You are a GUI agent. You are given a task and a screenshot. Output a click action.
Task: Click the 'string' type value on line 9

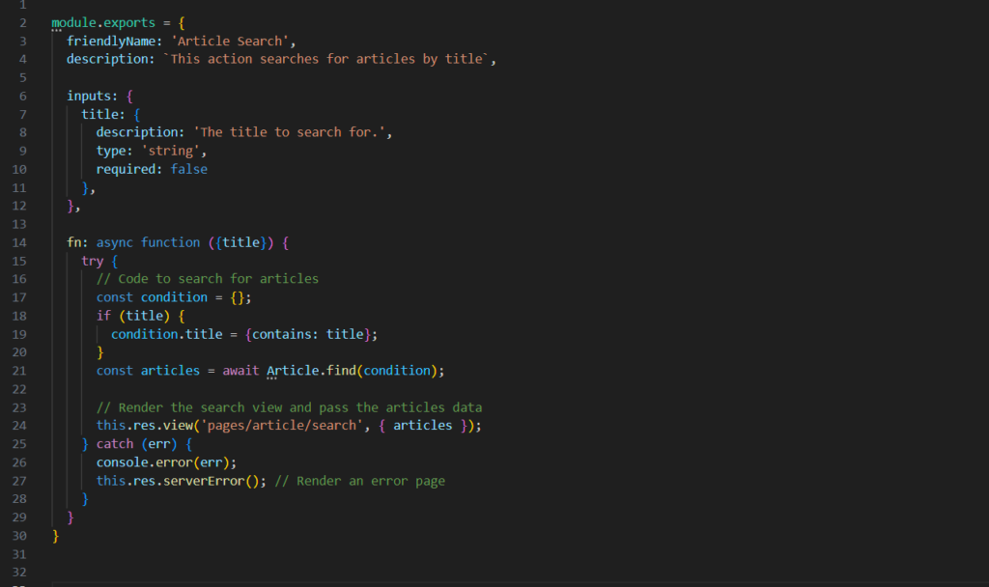pyautogui.click(x=174, y=151)
